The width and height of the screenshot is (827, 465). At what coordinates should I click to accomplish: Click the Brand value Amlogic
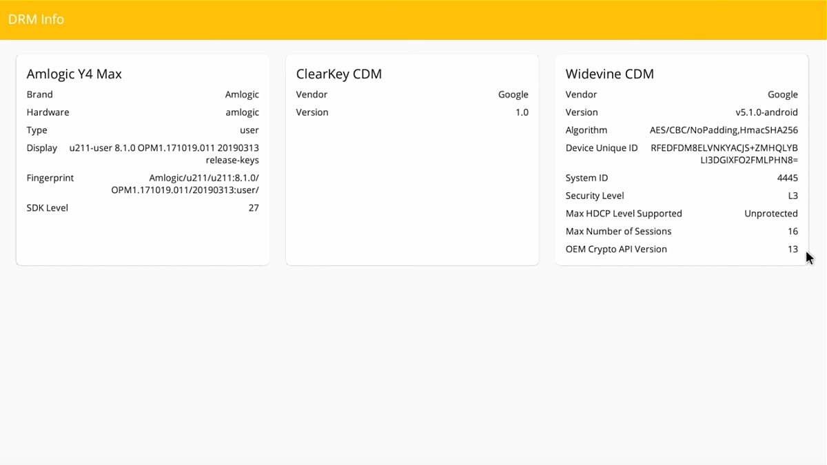click(x=242, y=94)
